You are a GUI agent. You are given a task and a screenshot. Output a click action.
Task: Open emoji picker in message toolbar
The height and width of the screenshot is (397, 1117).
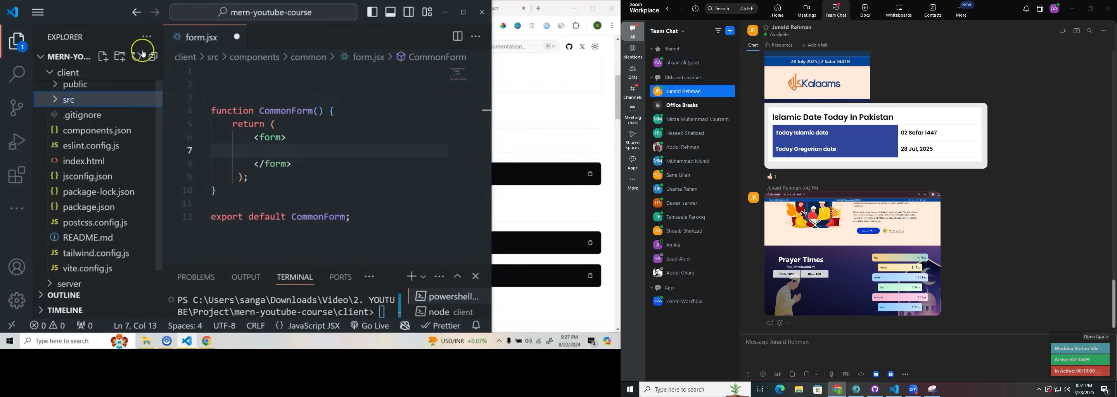(x=763, y=374)
